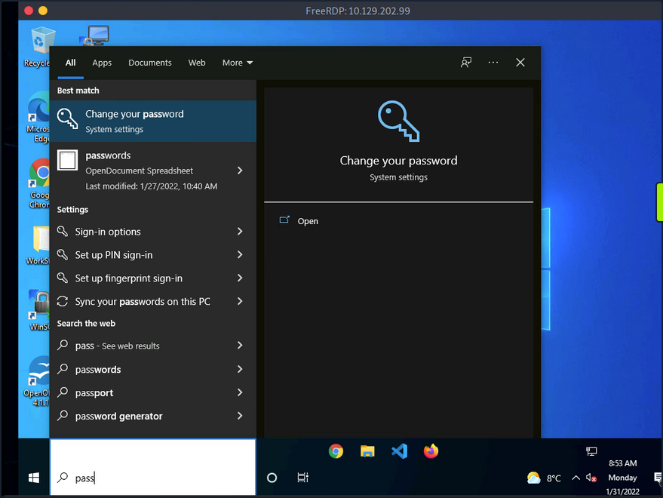
Task: Expand Sign-in options chevron
Action: 240,232
